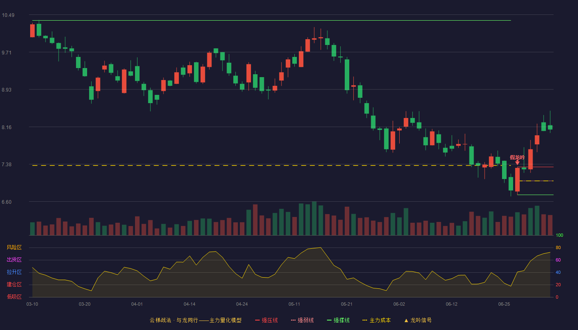Select the 04-14 date on the time axis
Viewport: 578px width, 330px height.
(190, 304)
